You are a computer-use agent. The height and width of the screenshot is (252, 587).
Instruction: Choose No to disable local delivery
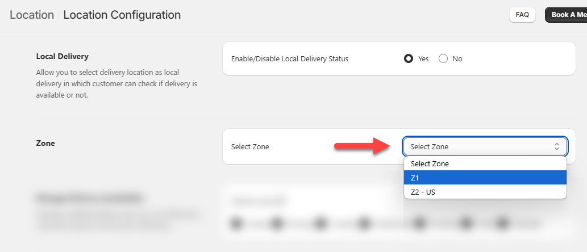[x=443, y=58]
